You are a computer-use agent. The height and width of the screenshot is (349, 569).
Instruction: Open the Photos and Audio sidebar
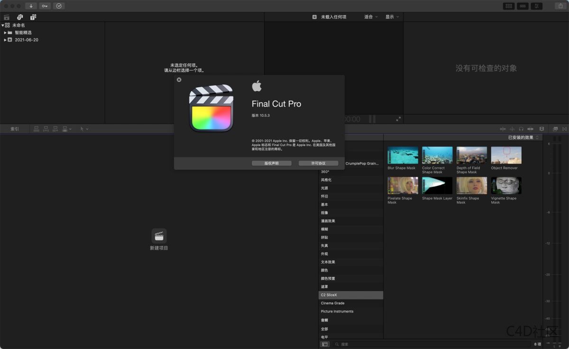tap(19, 17)
